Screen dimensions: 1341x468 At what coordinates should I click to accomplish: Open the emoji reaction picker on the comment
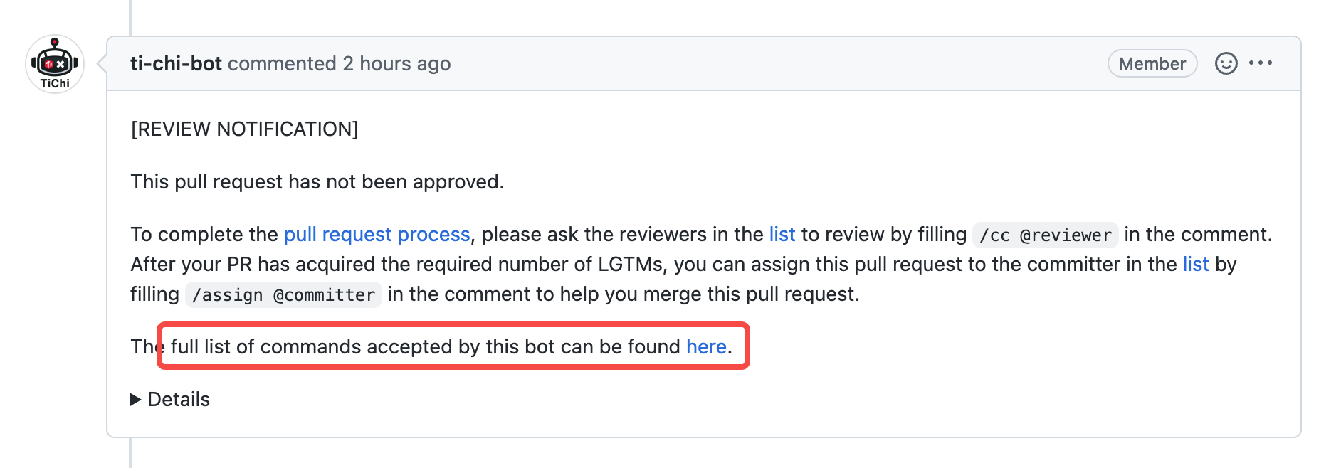point(1226,63)
